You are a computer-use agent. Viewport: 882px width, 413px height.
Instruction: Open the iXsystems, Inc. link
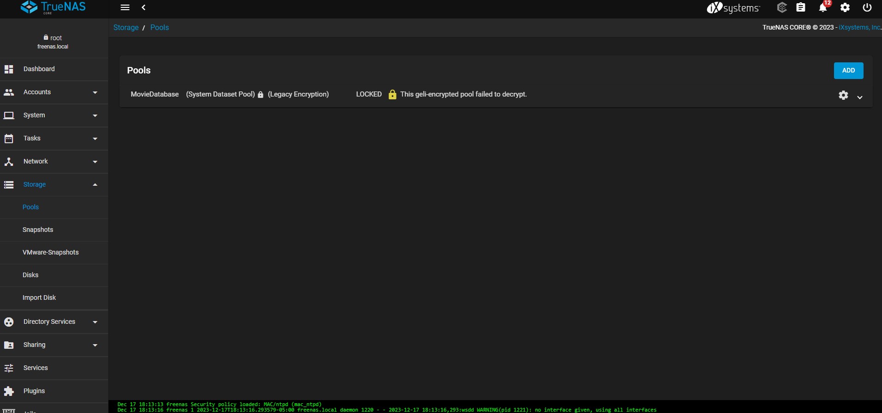(x=860, y=28)
